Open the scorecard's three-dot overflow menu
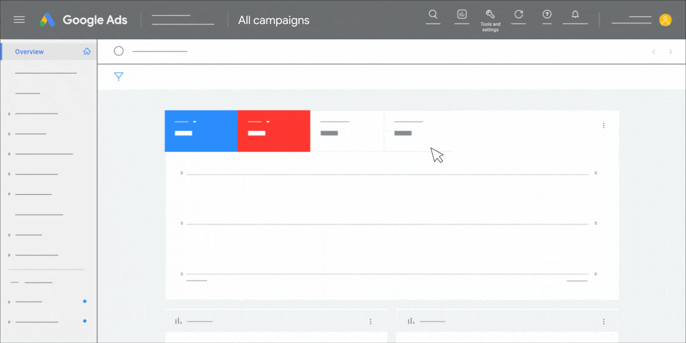Viewport: 686px width, 343px height. tap(604, 125)
